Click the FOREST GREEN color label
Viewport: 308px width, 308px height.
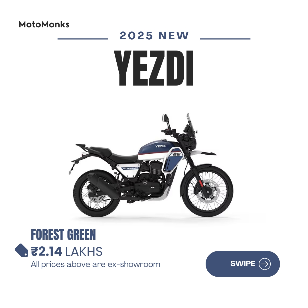(x=63, y=234)
